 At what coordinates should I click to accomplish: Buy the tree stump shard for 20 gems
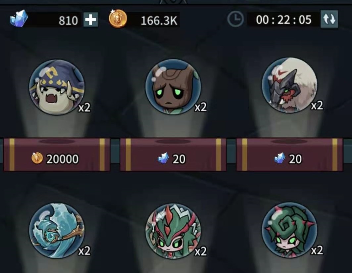173,155
